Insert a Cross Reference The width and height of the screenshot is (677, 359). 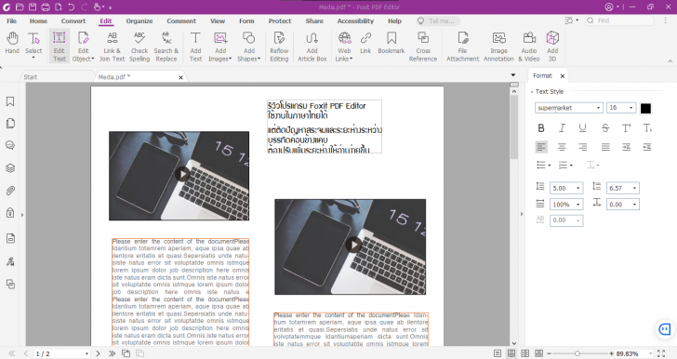coord(423,46)
